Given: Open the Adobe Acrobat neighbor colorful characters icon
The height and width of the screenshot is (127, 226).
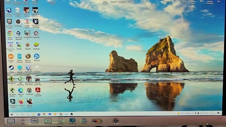Looking at the screenshot, I should click(x=29, y=90).
